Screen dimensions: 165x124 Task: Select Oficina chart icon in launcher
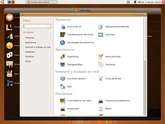click(10, 64)
